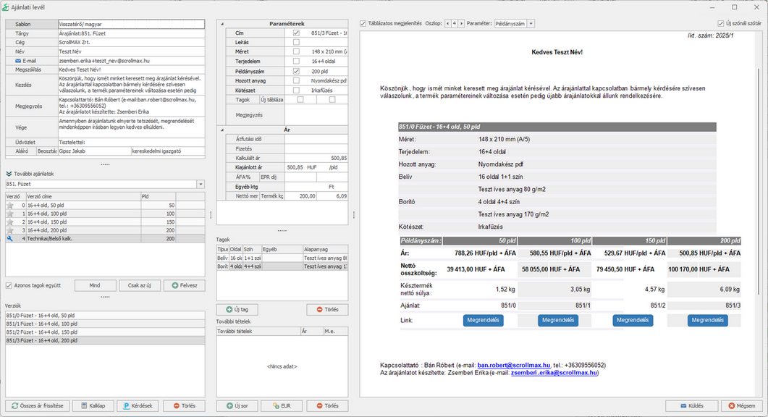This screenshot has height=417, width=768.
Task: Switch currency using the EUR button
Action: [282, 406]
